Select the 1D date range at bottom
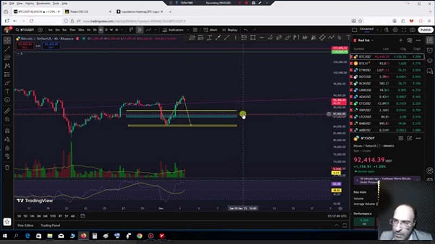Viewport: 435px width, 244px height. pyautogui.click(x=20, y=216)
